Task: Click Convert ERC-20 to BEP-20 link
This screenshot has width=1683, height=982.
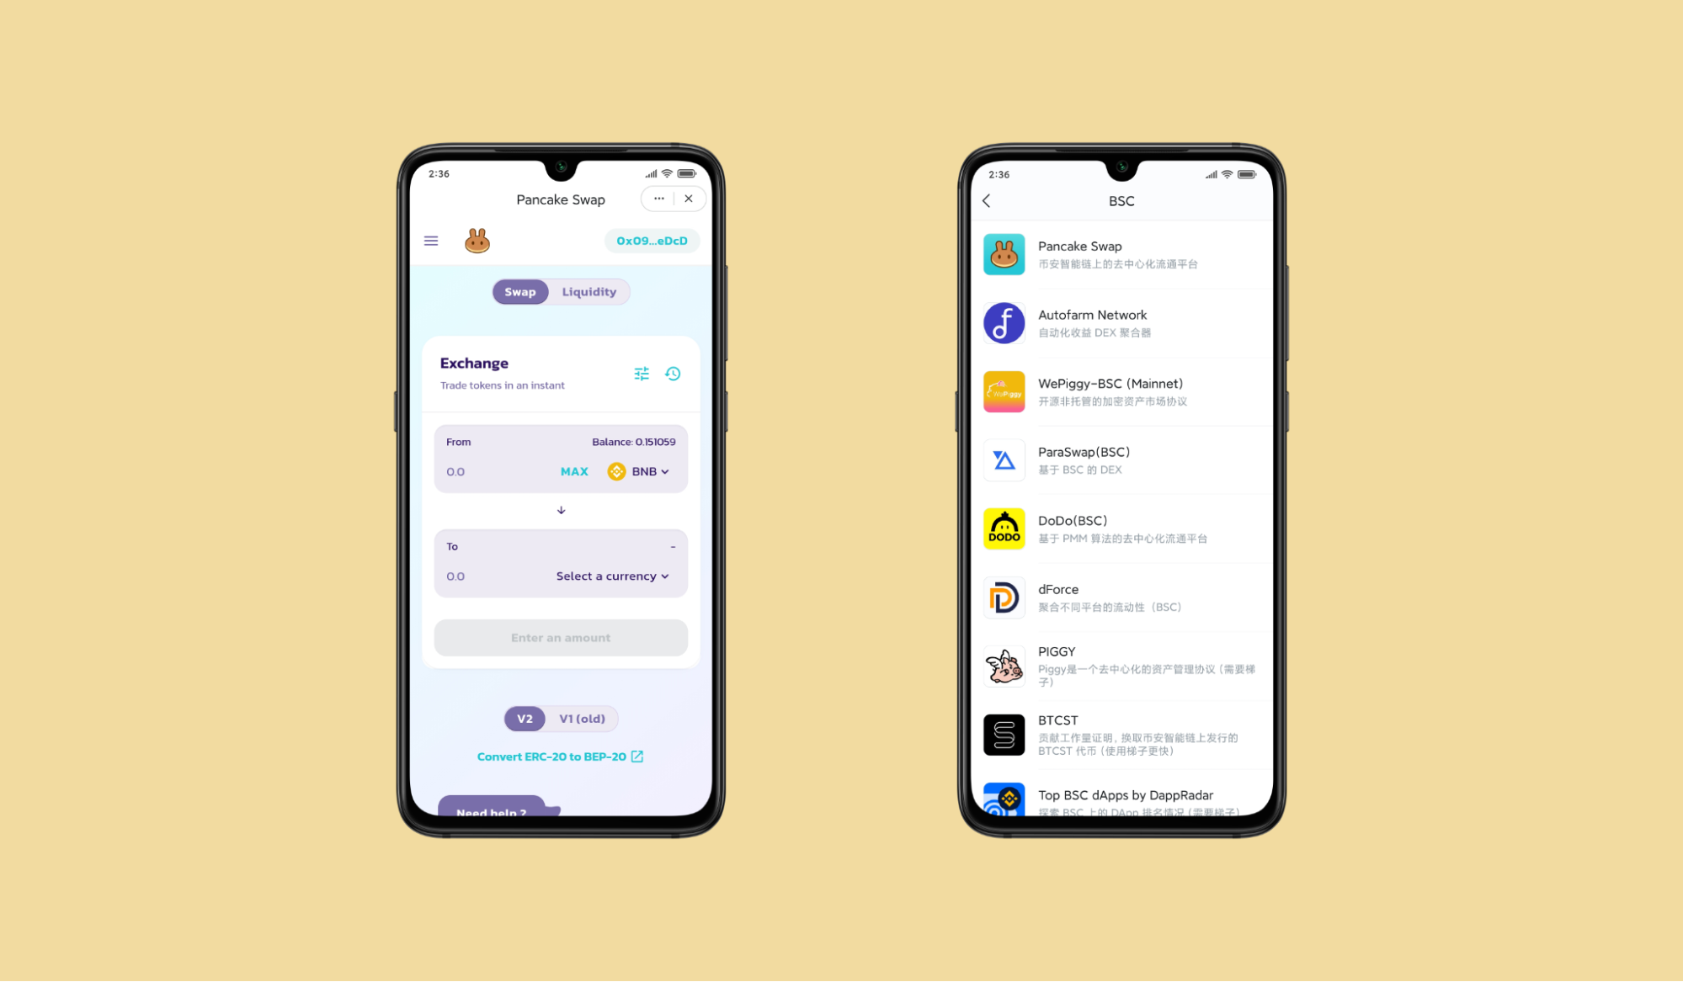Action: (x=560, y=756)
